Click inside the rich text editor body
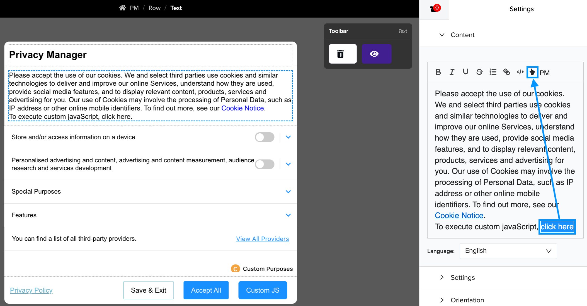 click(505, 160)
